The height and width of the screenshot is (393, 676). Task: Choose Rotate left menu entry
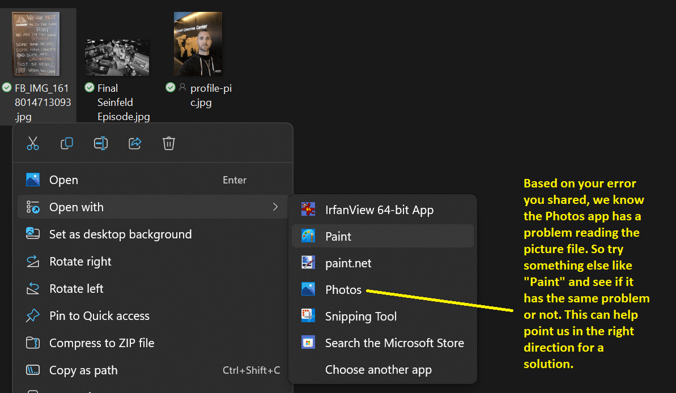152,289
